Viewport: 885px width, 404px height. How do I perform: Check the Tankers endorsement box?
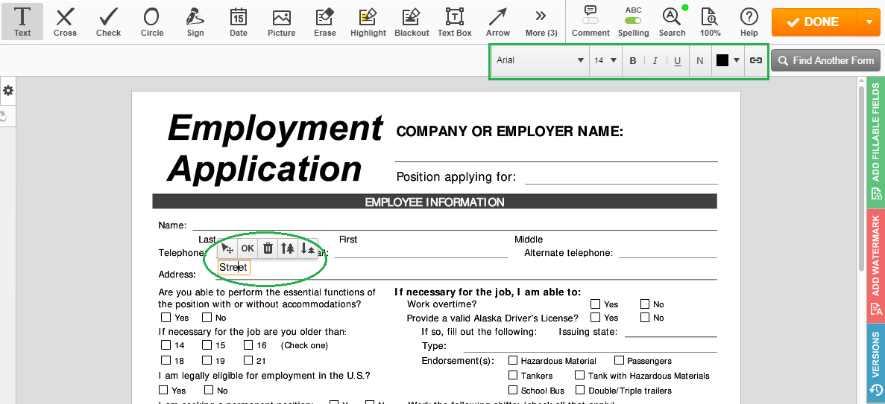[x=513, y=375]
